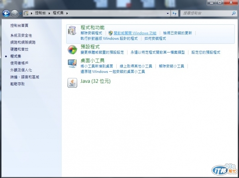The height and width of the screenshot is (178, 239).
Task: Open the 程式和功能 heading
Action: click(92, 27)
